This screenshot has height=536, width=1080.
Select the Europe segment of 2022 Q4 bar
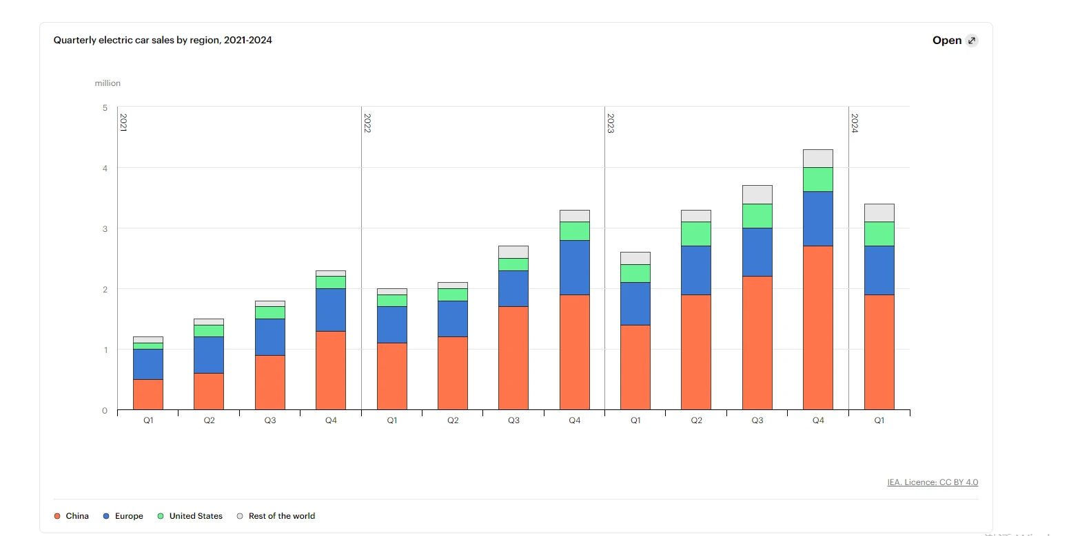pyautogui.click(x=575, y=267)
